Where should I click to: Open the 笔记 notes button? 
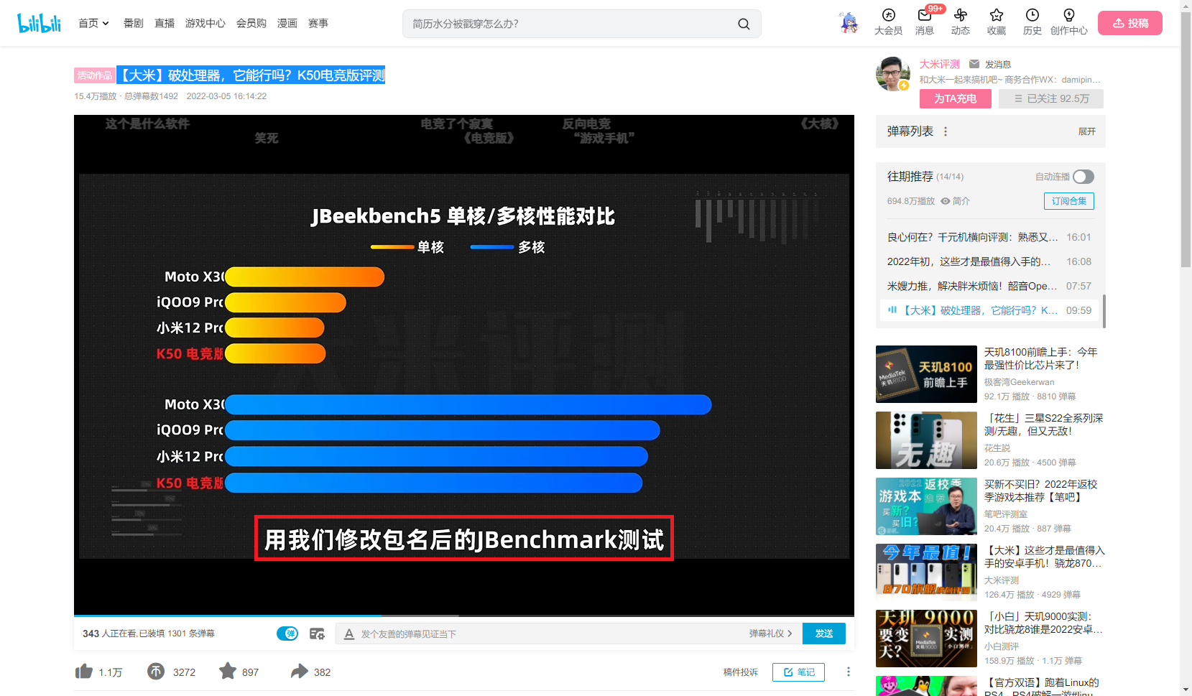click(798, 672)
